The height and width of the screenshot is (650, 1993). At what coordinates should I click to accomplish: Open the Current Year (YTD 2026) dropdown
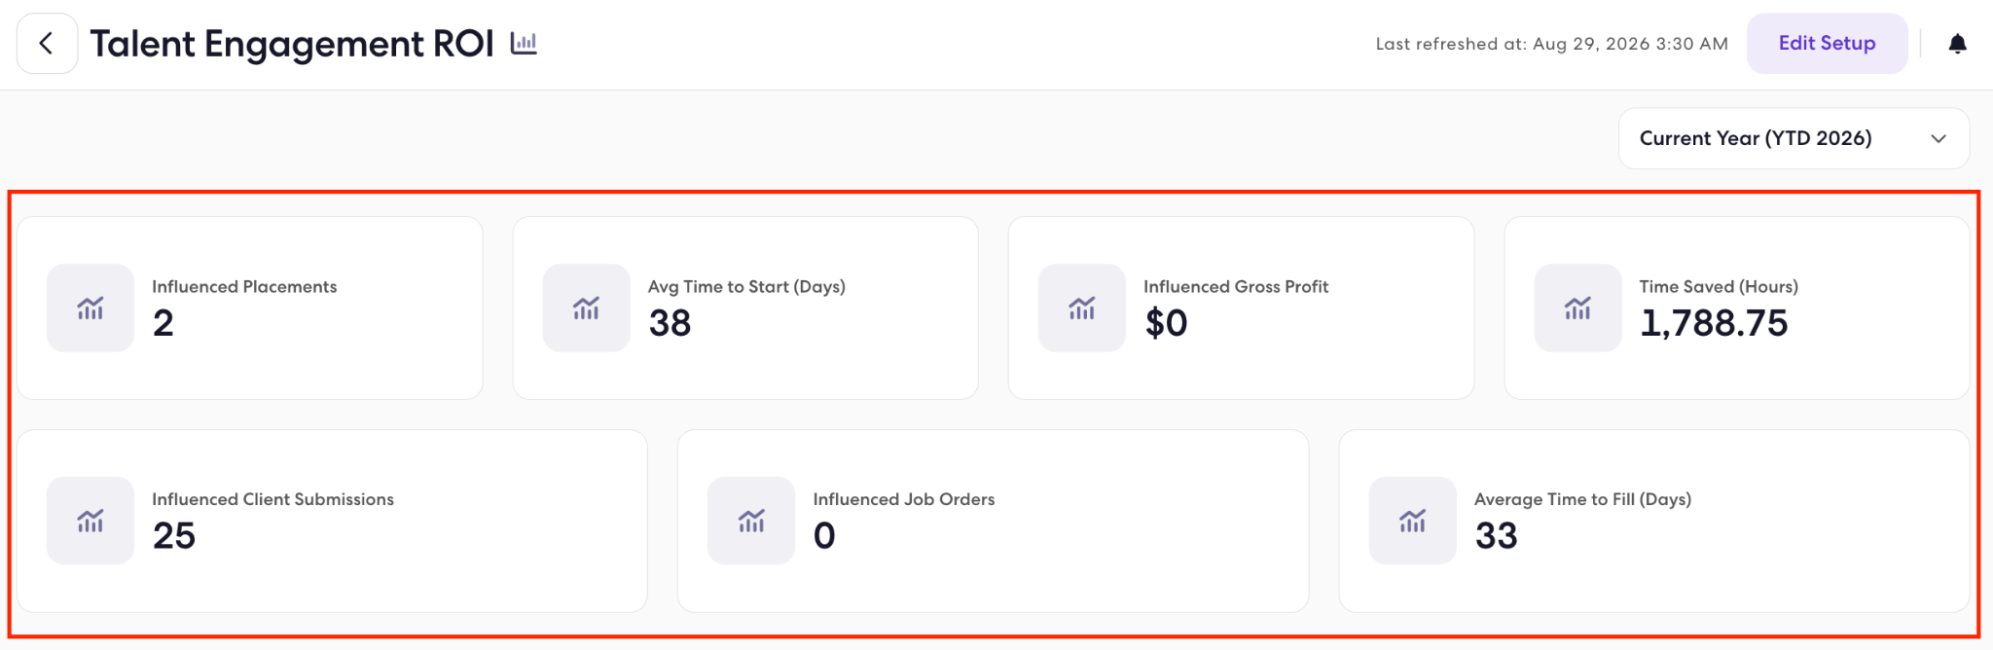coord(1794,138)
